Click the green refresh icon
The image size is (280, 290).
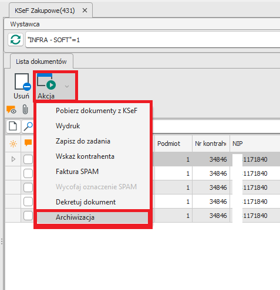(15, 40)
